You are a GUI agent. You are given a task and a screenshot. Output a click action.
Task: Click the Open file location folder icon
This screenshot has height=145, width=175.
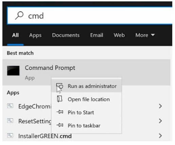coord(59,99)
